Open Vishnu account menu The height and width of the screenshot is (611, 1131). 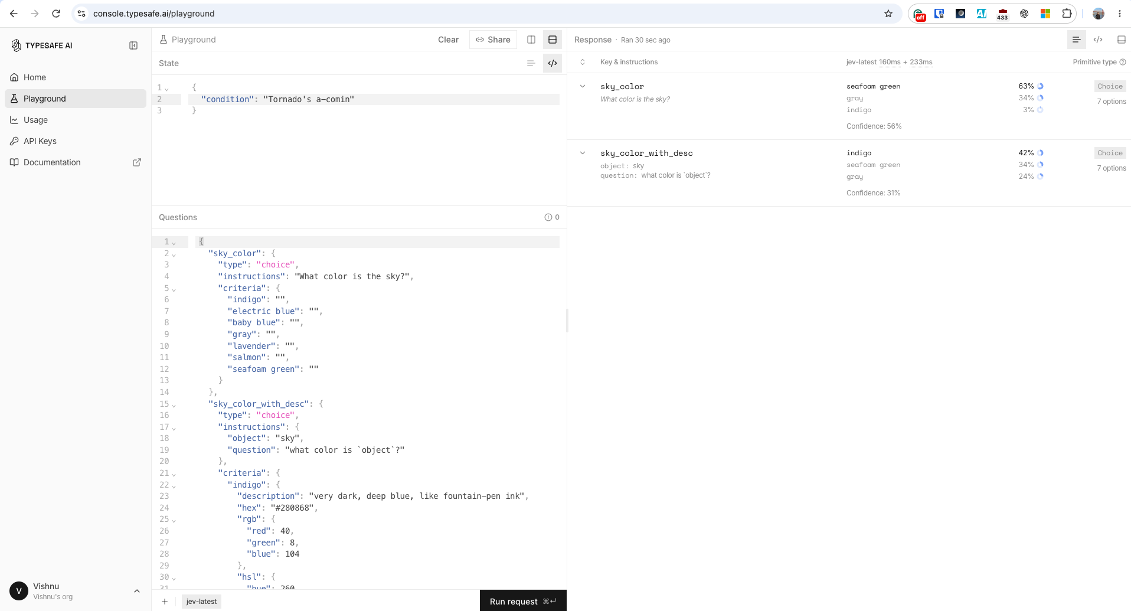(x=76, y=591)
